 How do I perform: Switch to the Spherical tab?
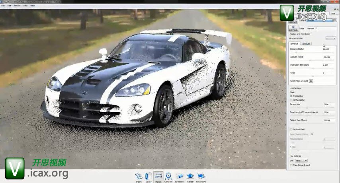click(294, 44)
